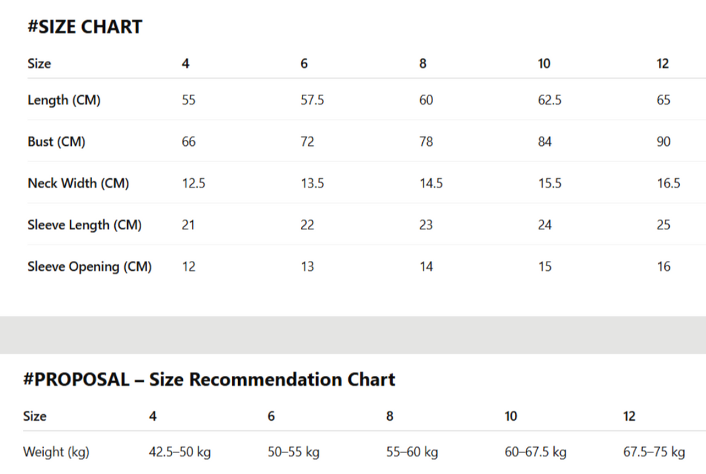706x474 pixels.
Task: Click the 57.5 length value
Action: tap(312, 100)
